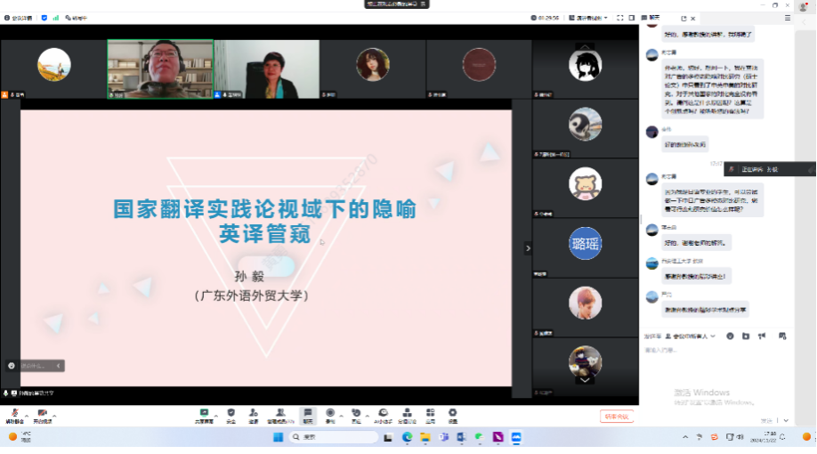Expand share screen options arrow
Screen dimensions: 817x454
(215, 416)
